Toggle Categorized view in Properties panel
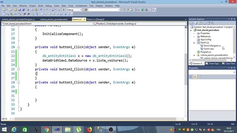Image resolution: width=237 pixels, height=133 pixels. pos(191,77)
